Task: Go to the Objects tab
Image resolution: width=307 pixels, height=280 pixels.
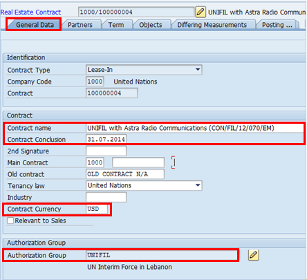Action: tap(151, 25)
